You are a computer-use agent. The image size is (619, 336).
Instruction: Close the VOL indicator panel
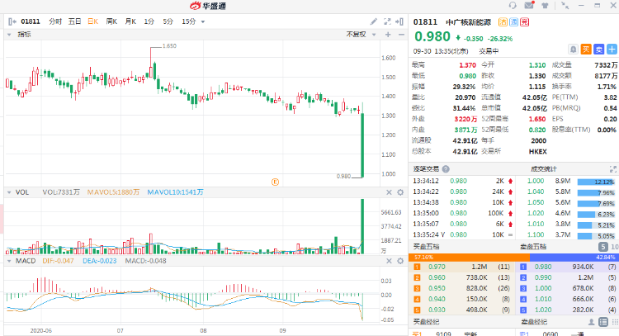point(389,192)
